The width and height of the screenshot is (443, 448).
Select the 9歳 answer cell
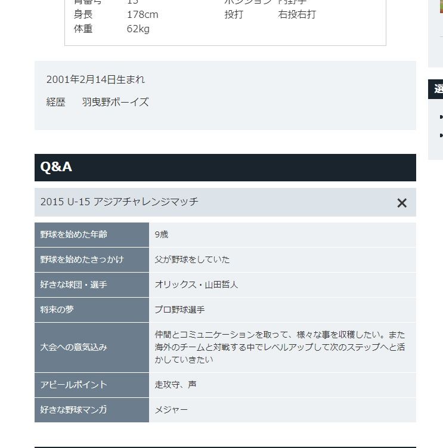(x=283, y=234)
